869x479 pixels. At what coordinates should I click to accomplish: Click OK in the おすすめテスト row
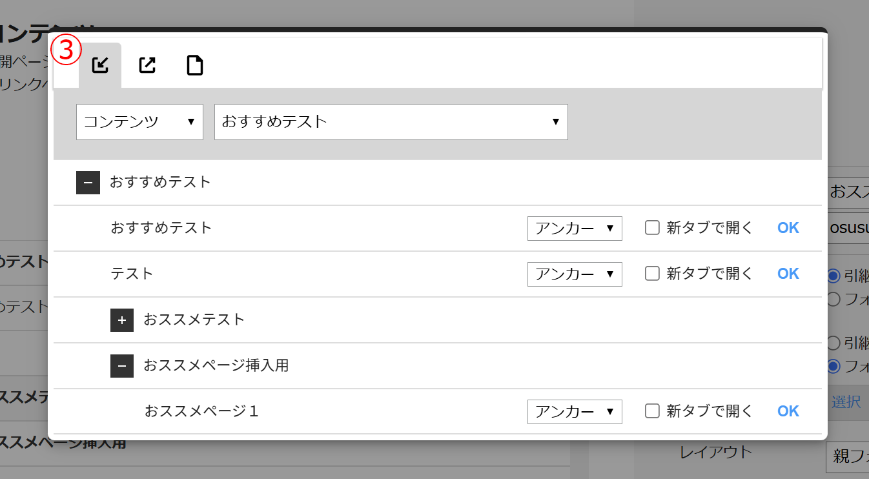pyautogui.click(x=788, y=228)
